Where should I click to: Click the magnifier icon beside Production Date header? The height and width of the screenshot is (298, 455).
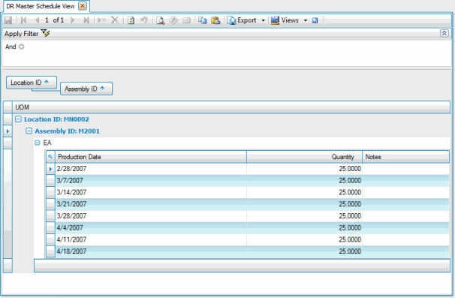50,157
